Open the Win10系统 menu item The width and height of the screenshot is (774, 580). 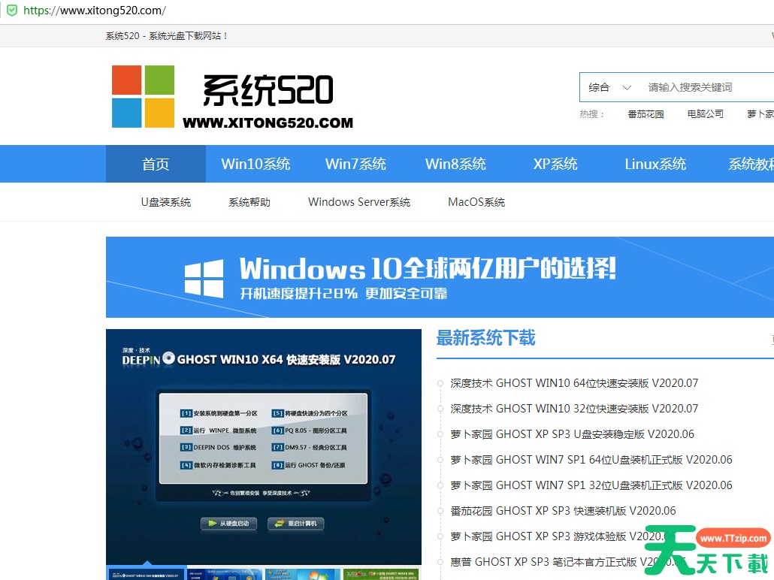255,164
